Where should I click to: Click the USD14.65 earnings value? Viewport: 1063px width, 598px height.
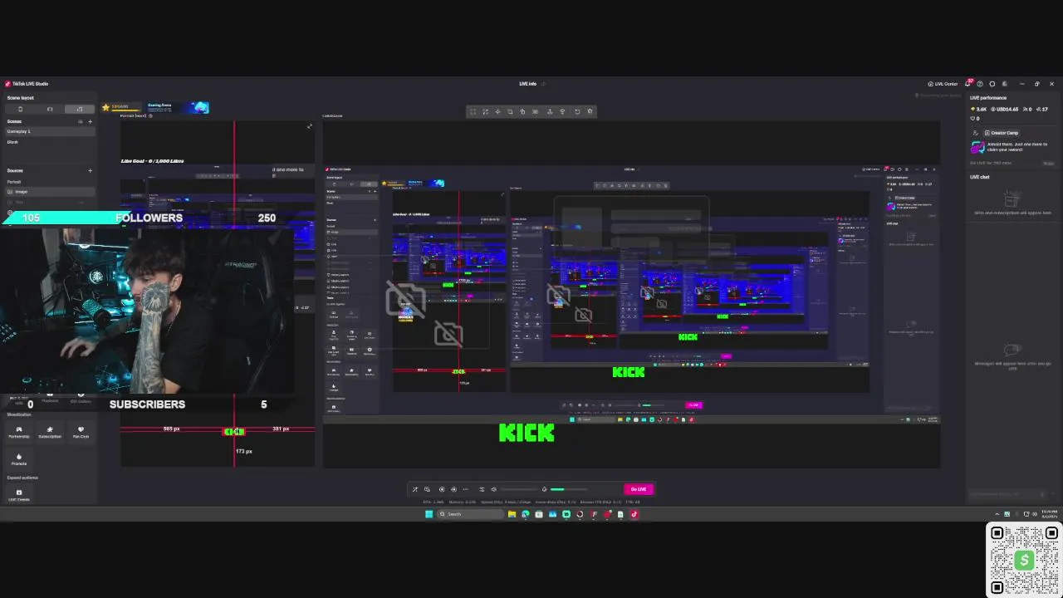point(1005,109)
